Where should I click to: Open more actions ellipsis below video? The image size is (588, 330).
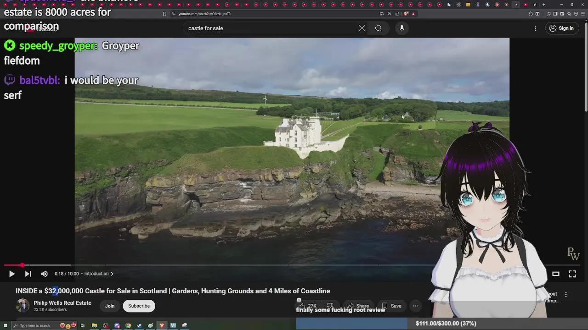[x=415, y=306]
